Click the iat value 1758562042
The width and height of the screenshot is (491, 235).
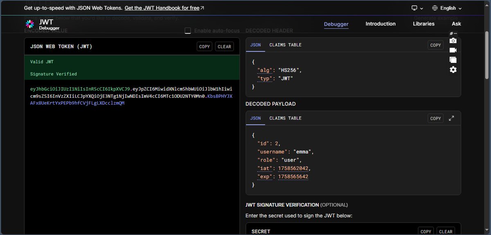click(x=293, y=168)
